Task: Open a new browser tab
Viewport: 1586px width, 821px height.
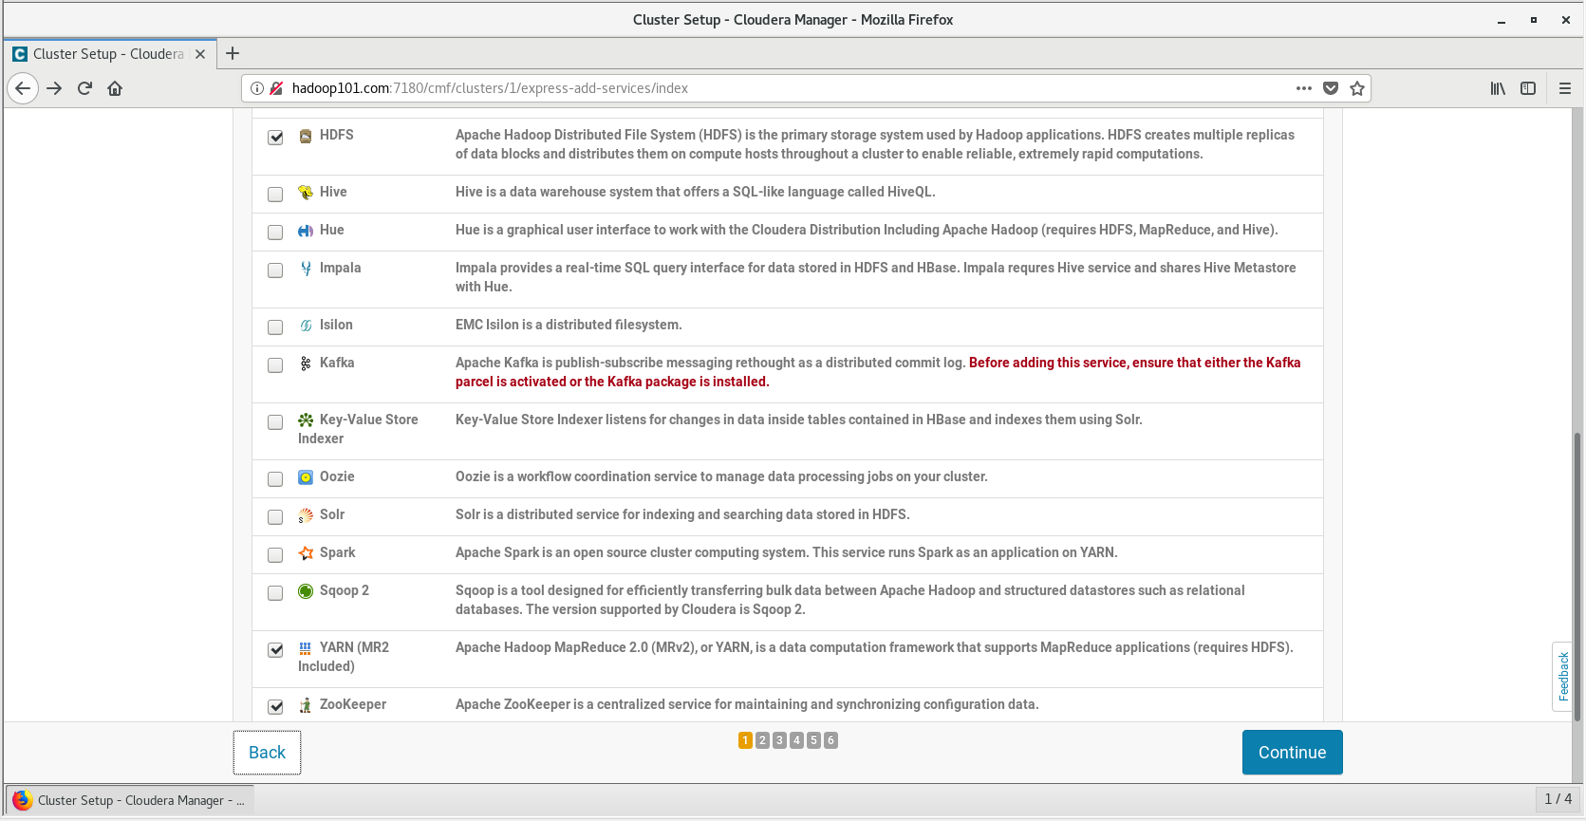Action: [233, 54]
